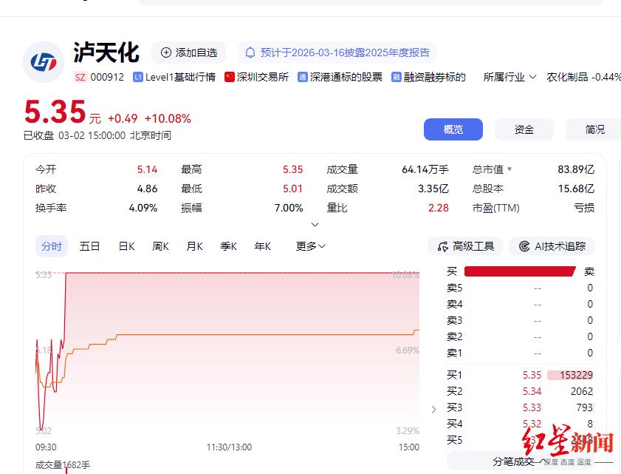Click the L1 Level1基础行情 badge icon
The height and width of the screenshot is (474, 621).
coord(138,77)
